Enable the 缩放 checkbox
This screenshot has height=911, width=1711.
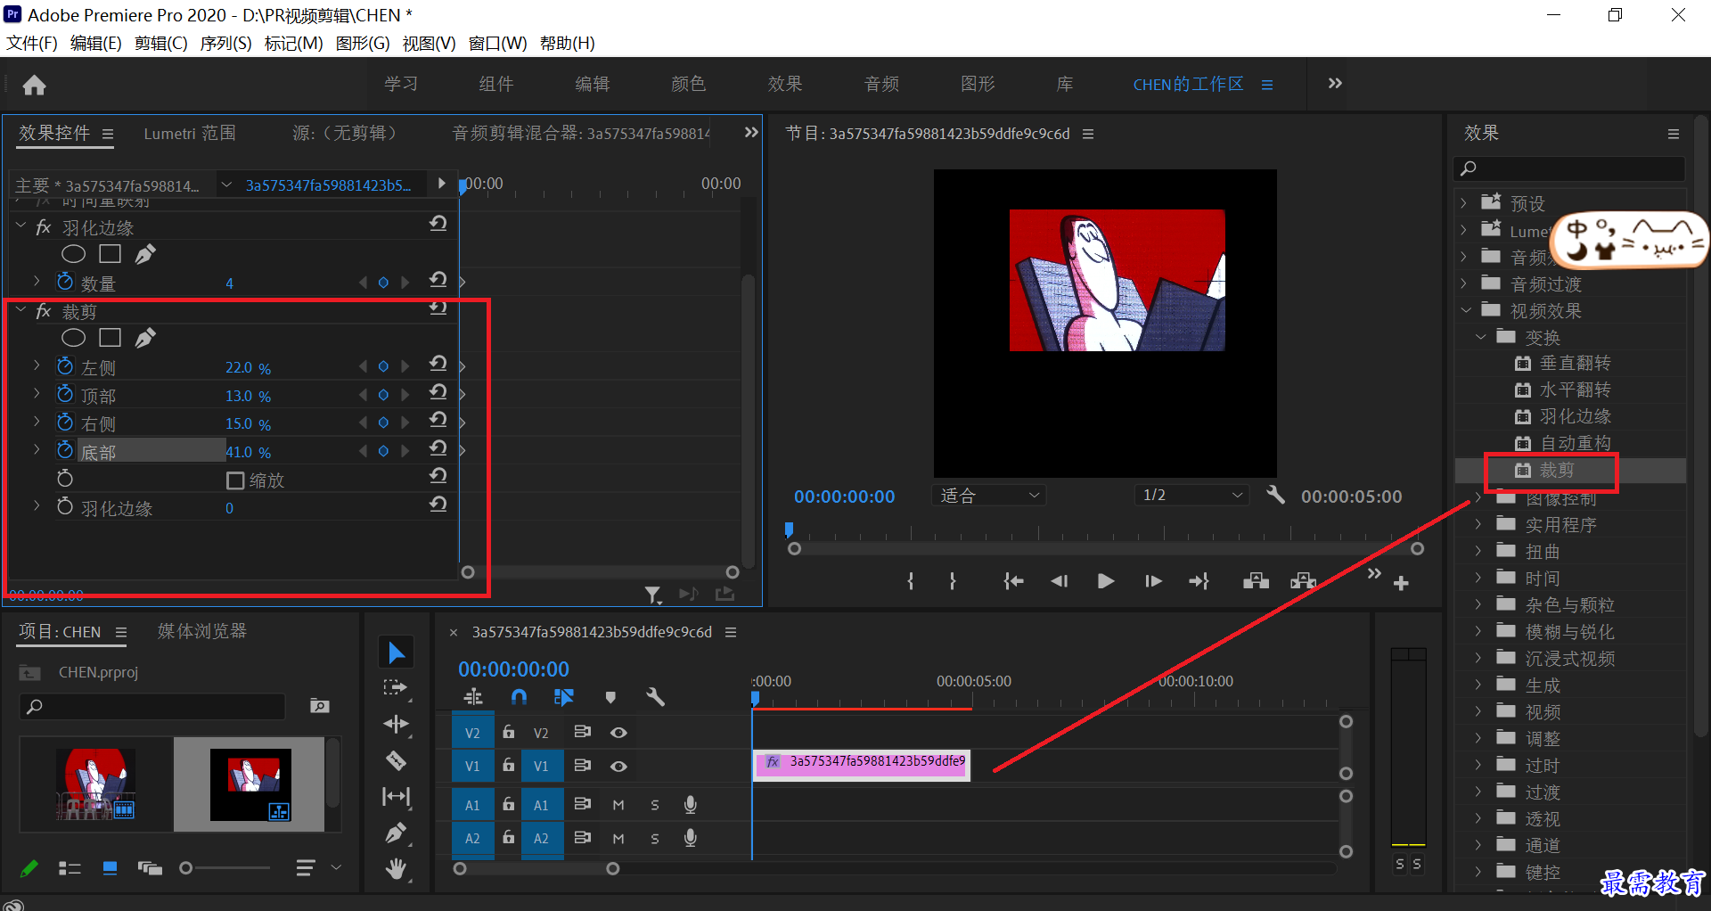click(x=235, y=480)
